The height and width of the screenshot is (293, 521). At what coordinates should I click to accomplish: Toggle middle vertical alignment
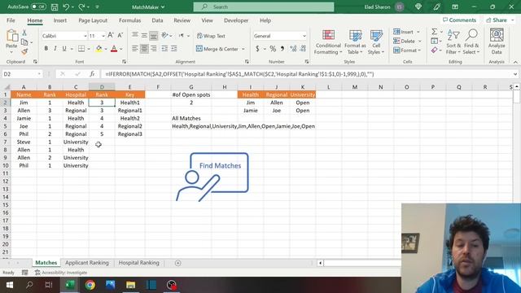click(x=144, y=36)
